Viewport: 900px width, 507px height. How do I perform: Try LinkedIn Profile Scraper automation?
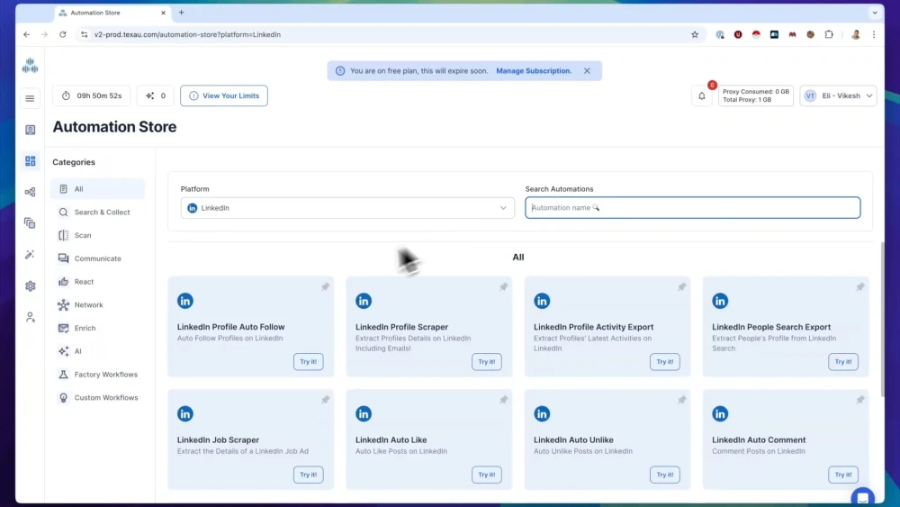click(x=487, y=362)
